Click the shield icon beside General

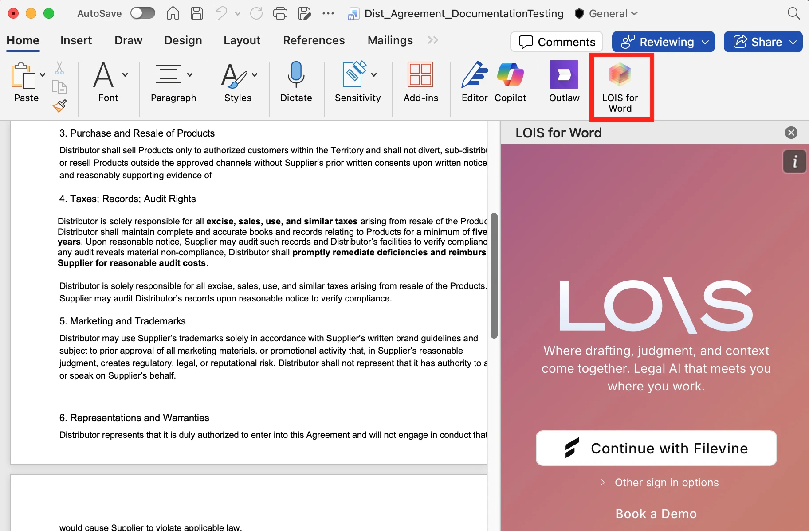point(579,13)
